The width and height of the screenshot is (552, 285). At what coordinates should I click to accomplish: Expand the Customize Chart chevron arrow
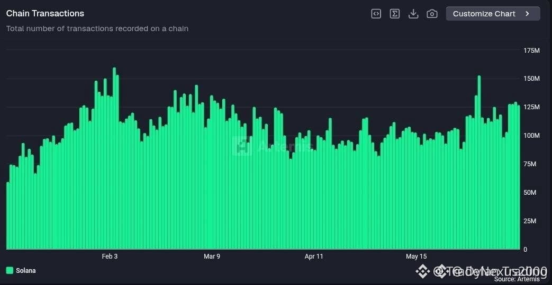point(527,14)
